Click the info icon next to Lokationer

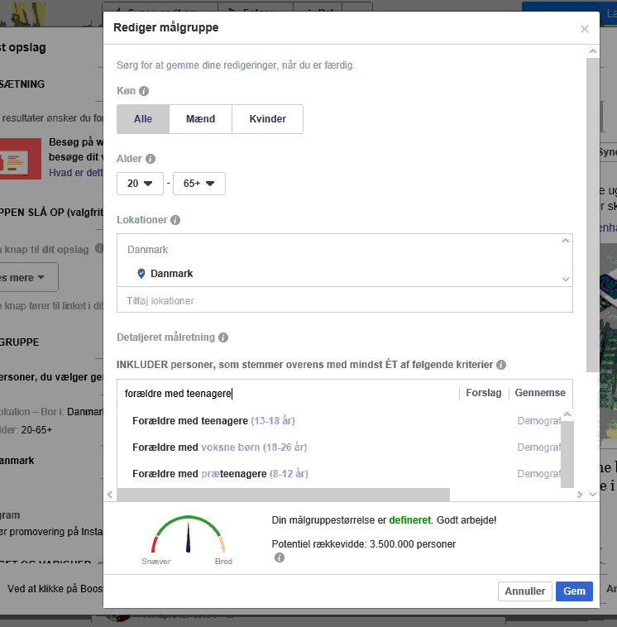click(x=175, y=220)
